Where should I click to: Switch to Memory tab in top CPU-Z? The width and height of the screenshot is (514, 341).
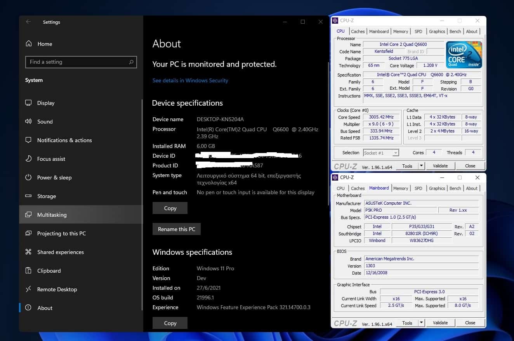click(401, 31)
